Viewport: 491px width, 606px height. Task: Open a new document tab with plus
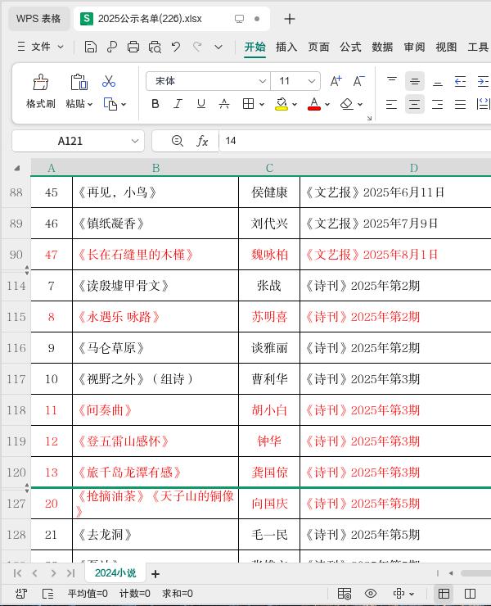(290, 19)
